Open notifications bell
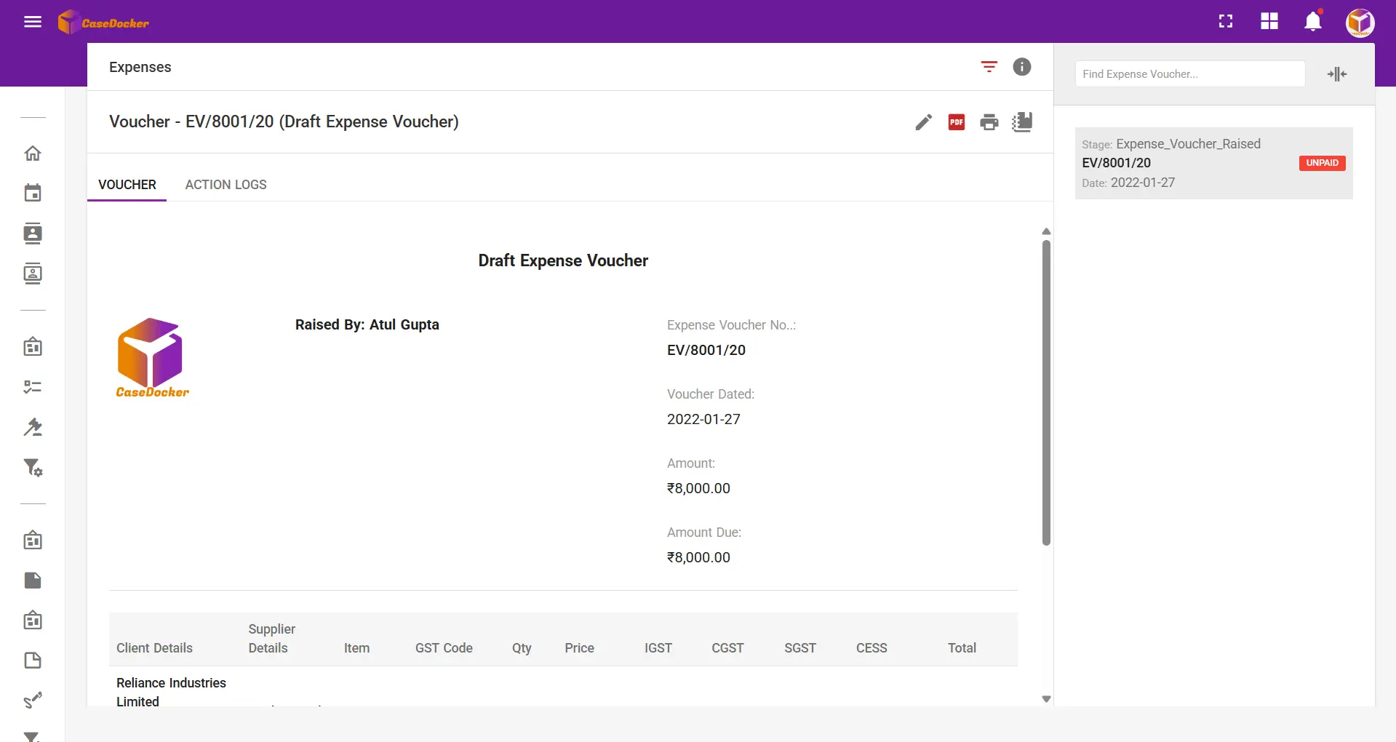The height and width of the screenshot is (742, 1396). pos(1313,22)
